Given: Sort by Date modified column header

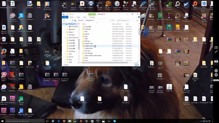Looking at the screenshot, I should click(116, 24).
